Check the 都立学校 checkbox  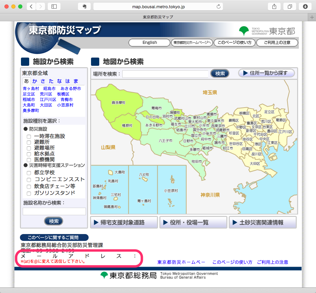point(29,173)
